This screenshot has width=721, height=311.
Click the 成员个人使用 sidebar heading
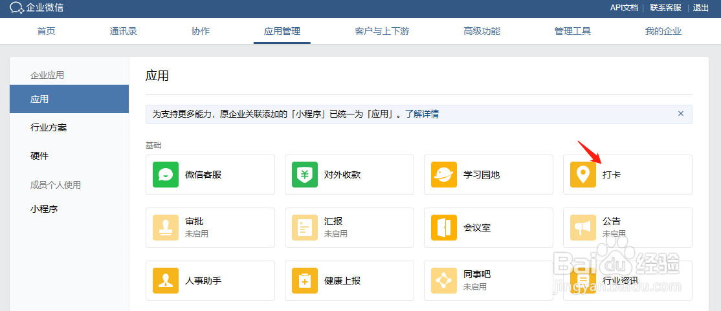[56, 185]
